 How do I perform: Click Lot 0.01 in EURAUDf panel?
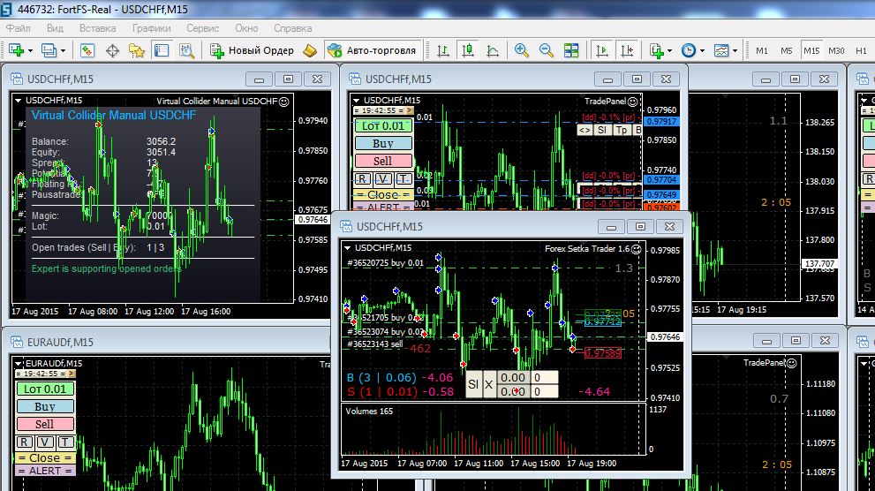[x=45, y=389]
